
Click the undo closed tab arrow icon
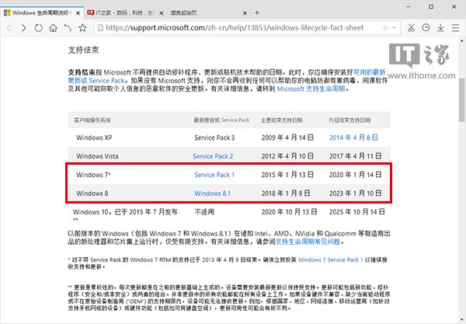click(x=68, y=28)
